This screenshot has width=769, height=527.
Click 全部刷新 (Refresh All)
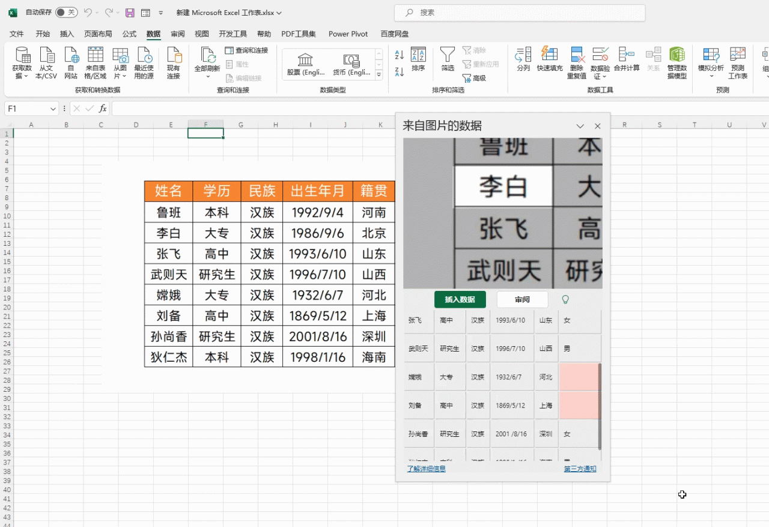[x=207, y=63]
